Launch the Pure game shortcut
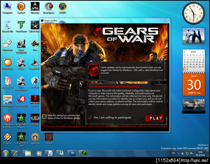This screenshot has height=164, width=210. (35, 45)
